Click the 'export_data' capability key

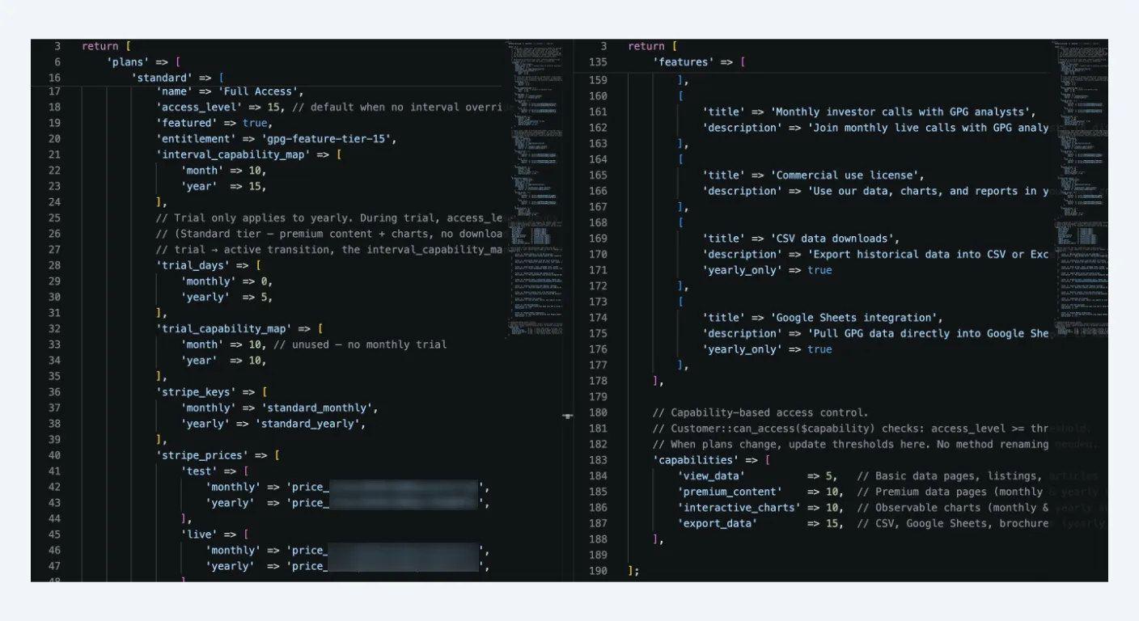[718, 524]
